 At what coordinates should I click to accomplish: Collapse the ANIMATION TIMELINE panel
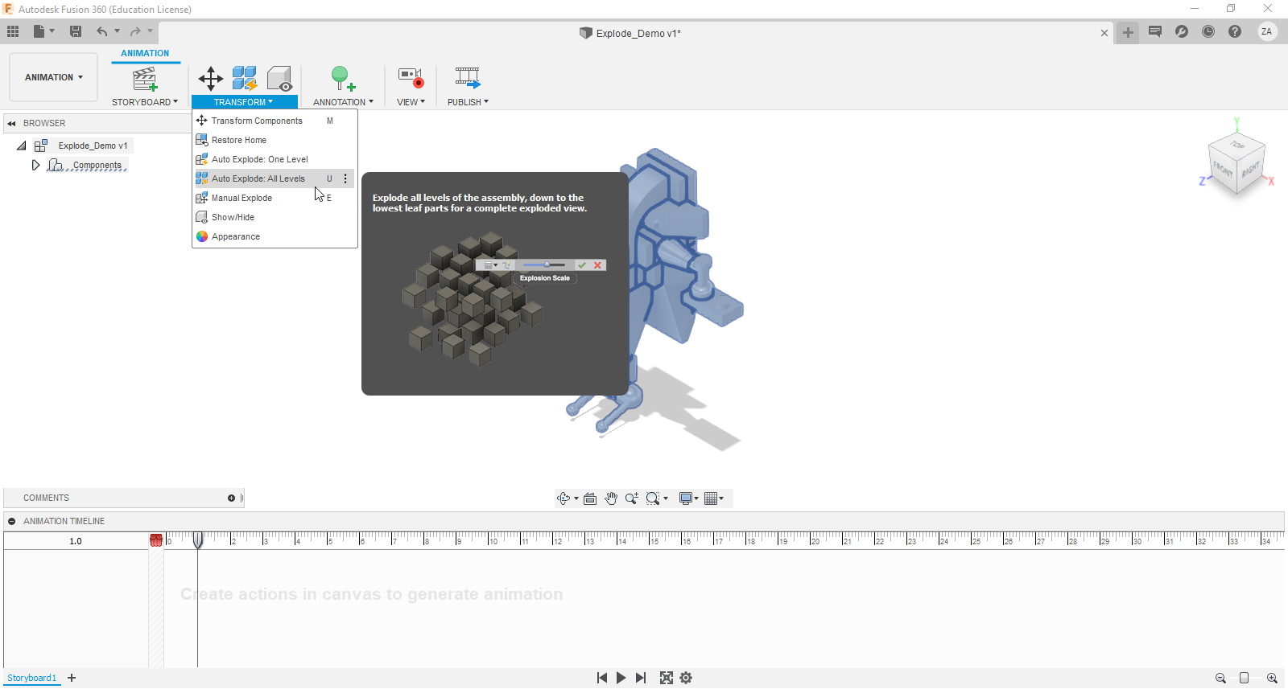click(12, 521)
